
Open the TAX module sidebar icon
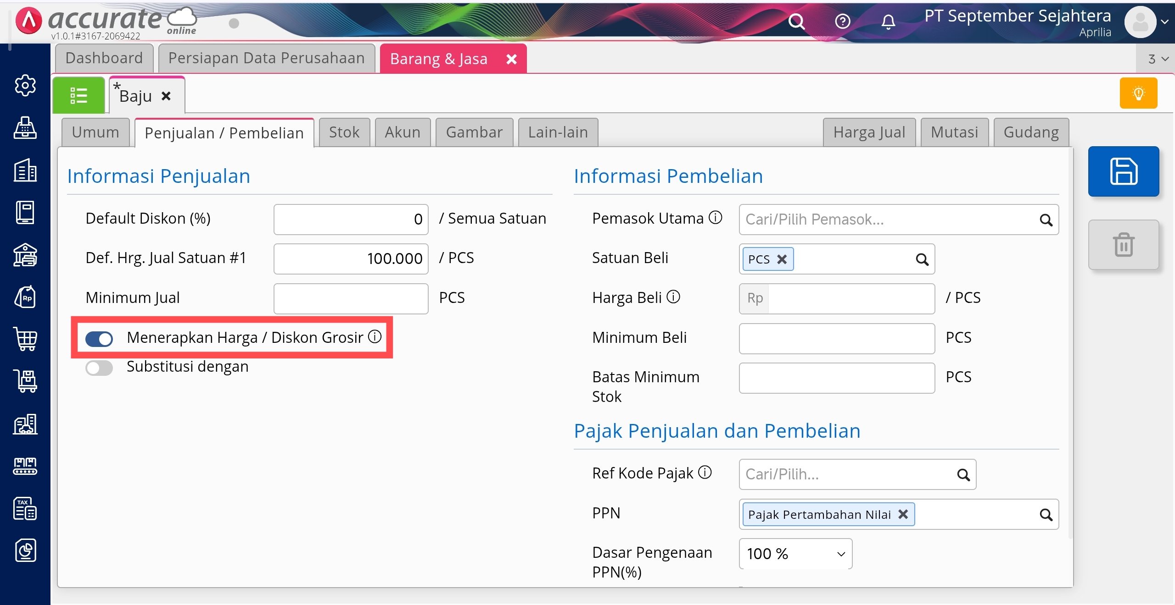point(25,508)
